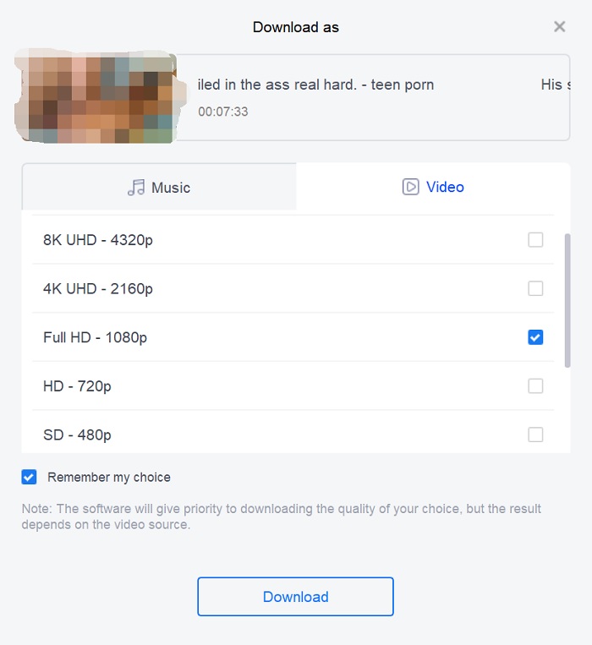592x645 pixels.
Task: Close the Download as dialog
Action: pyautogui.click(x=560, y=27)
